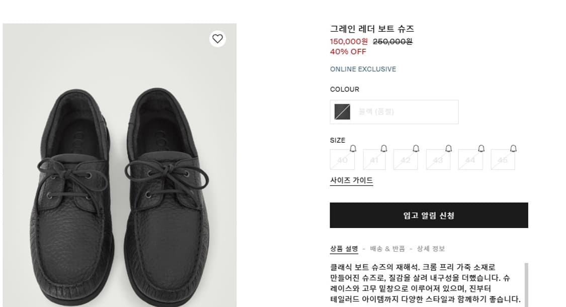
Task: Show the 상세 정보 tab
Action: click(431, 249)
